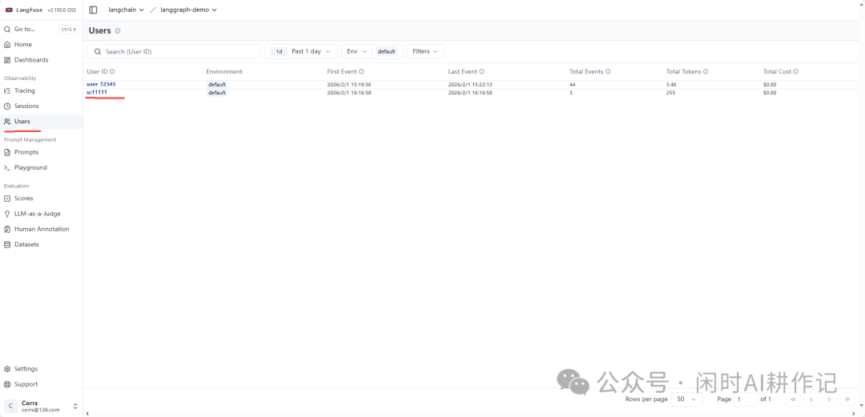The image size is (865, 417).
Task: Open the Past 1 day range dropdown
Action: pyautogui.click(x=300, y=52)
